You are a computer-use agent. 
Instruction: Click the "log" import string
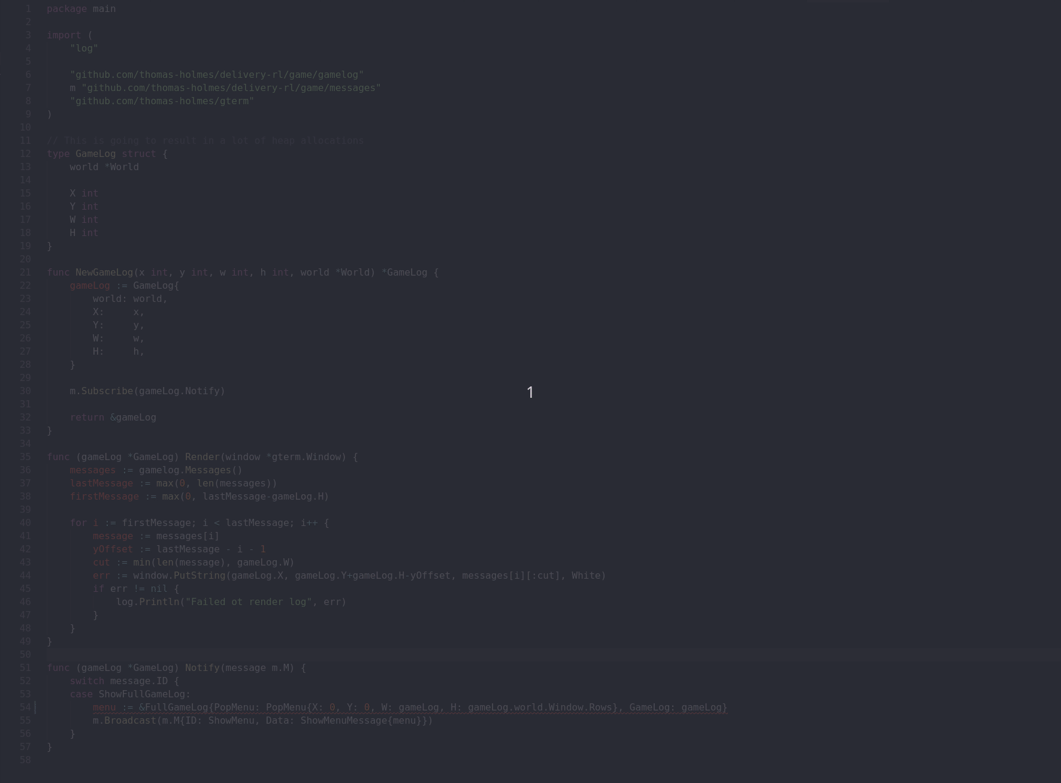pyautogui.click(x=84, y=49)
